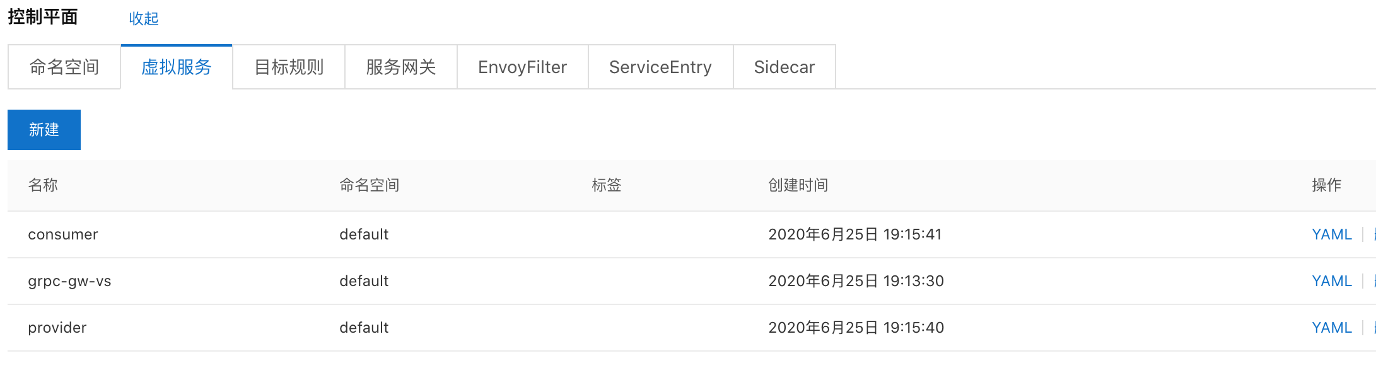Image resolution: width=1376 pixels, height=368 pixels.
Task: Select the Sidecar tab
Action: (784, 67)
